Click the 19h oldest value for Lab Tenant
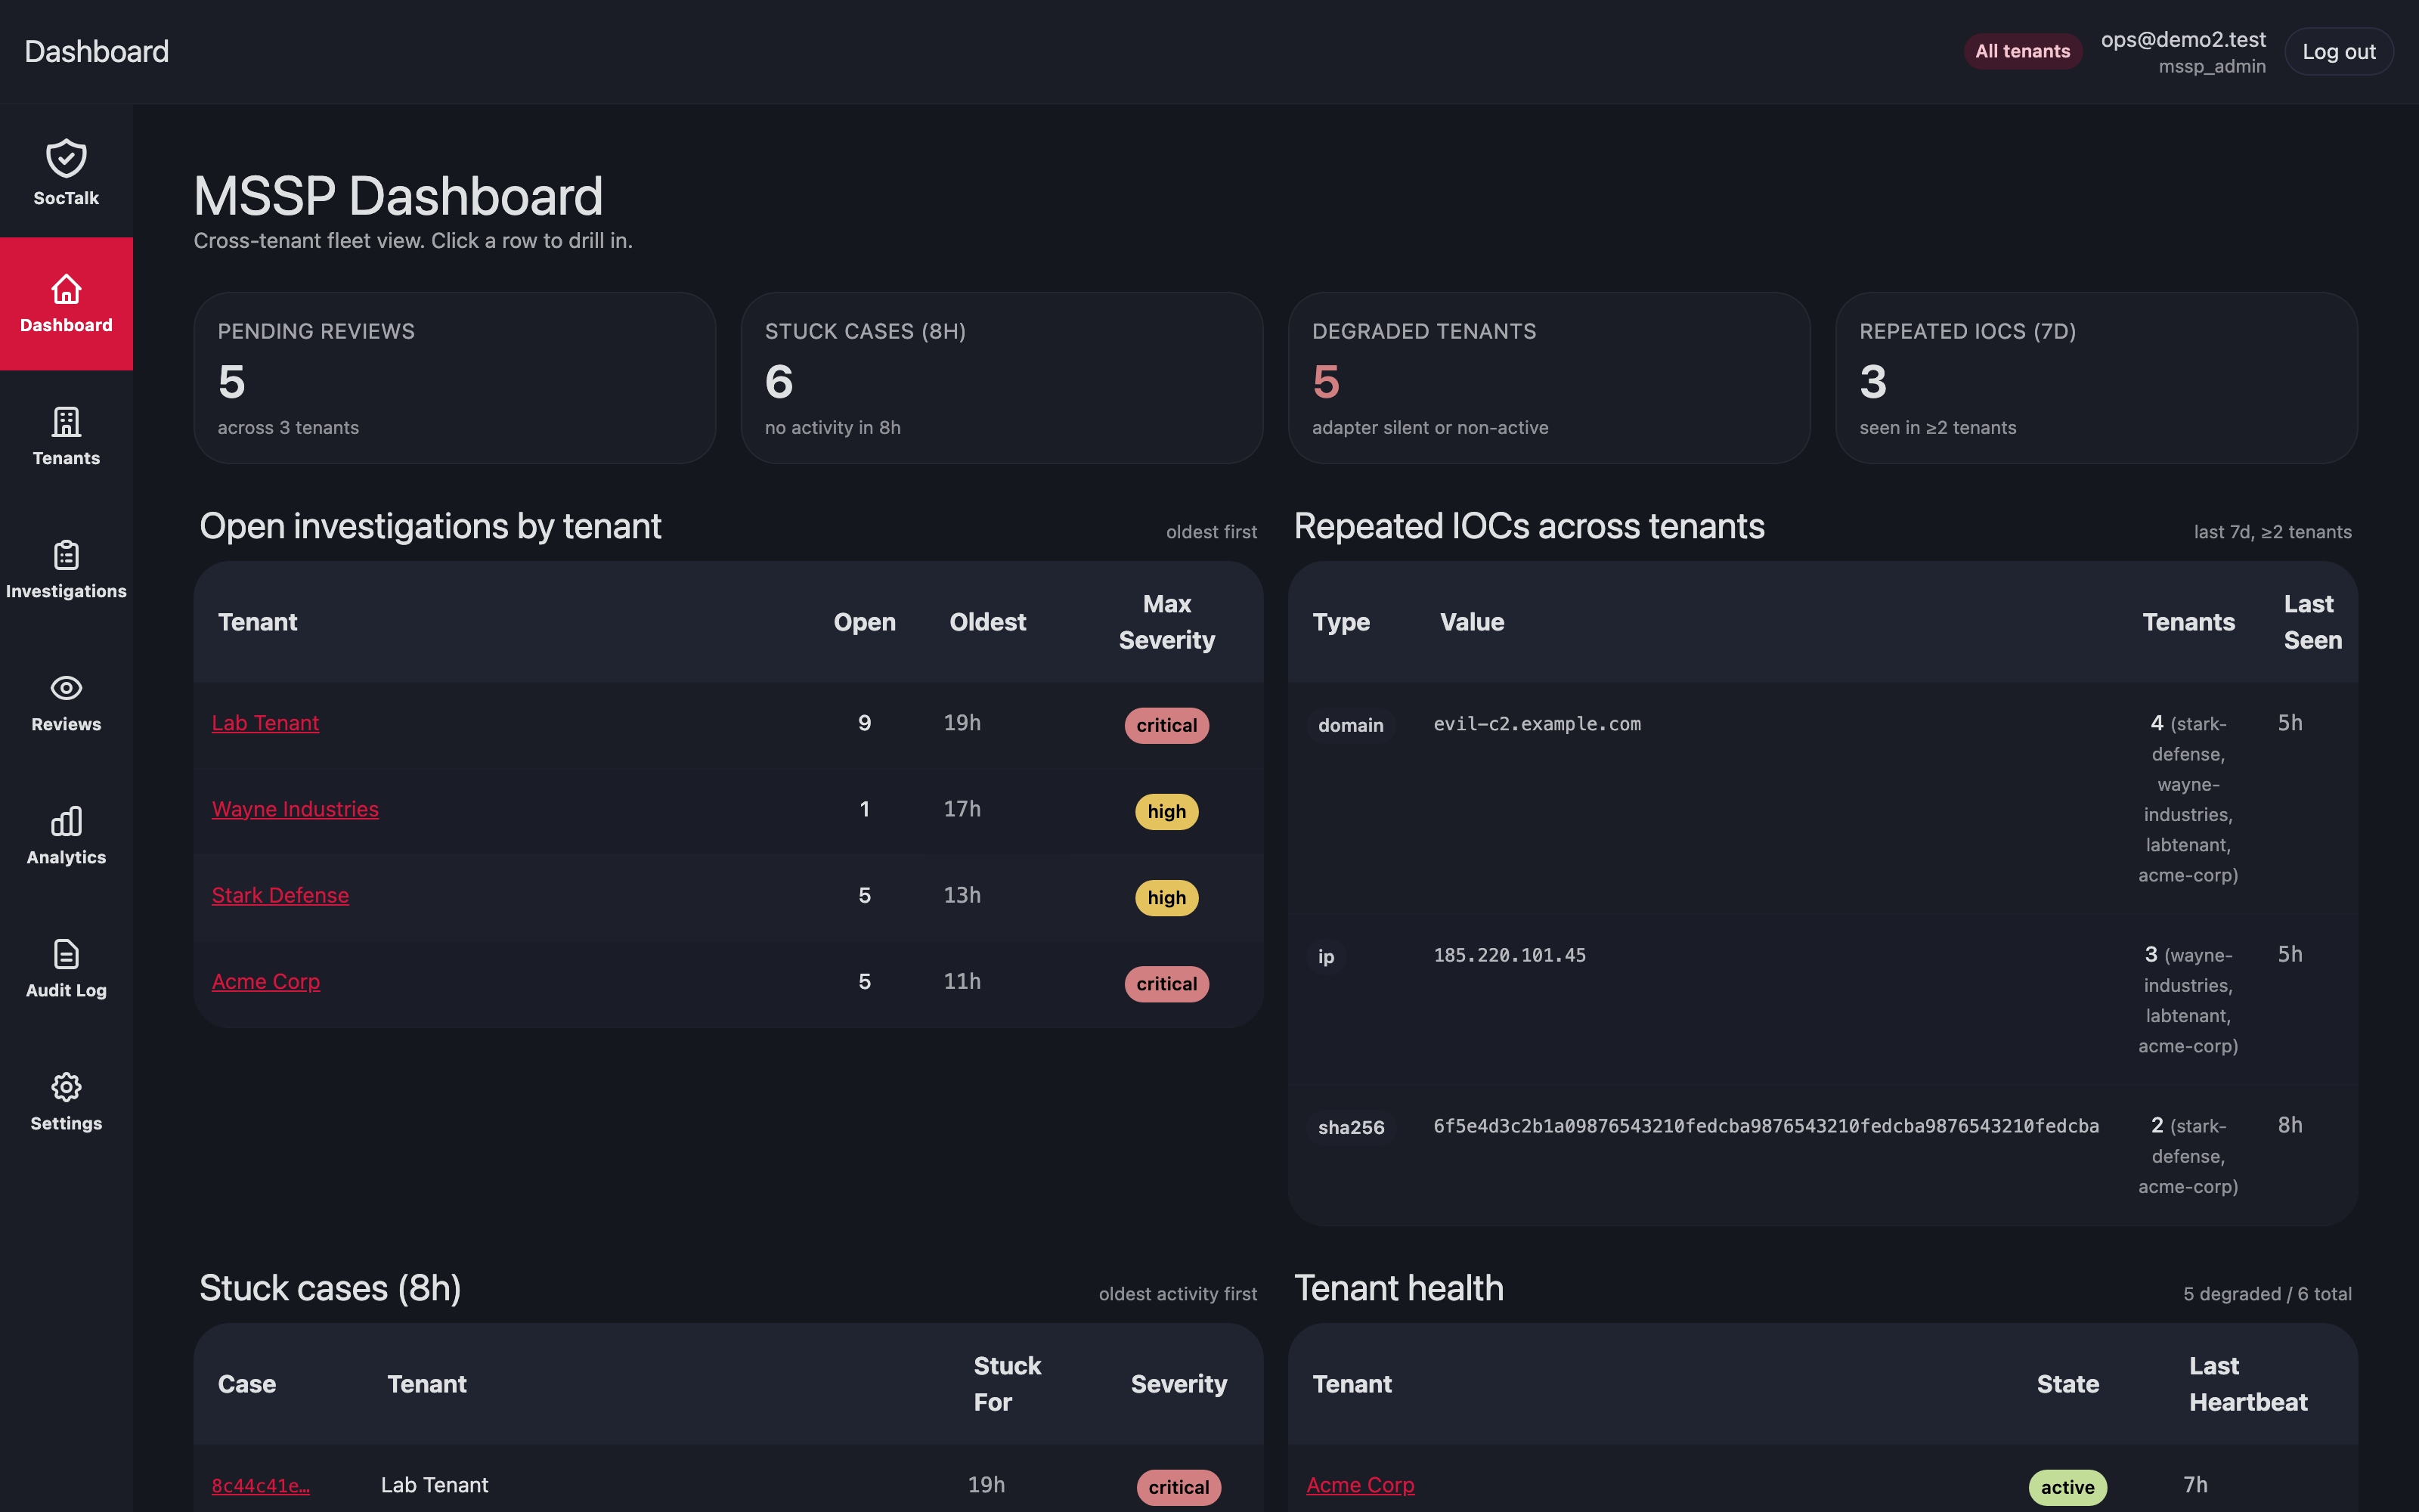Screen dimensions: 2419x1512 coord(962,723)
